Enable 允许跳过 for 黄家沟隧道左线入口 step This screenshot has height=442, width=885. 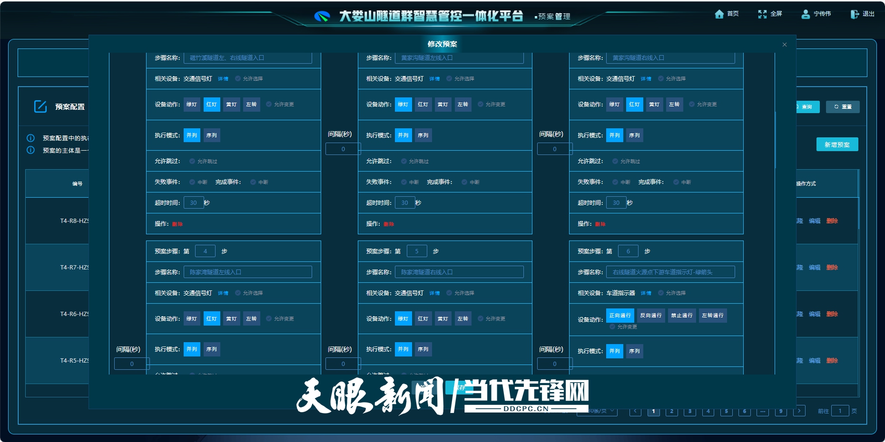click(x=403, y=162)
